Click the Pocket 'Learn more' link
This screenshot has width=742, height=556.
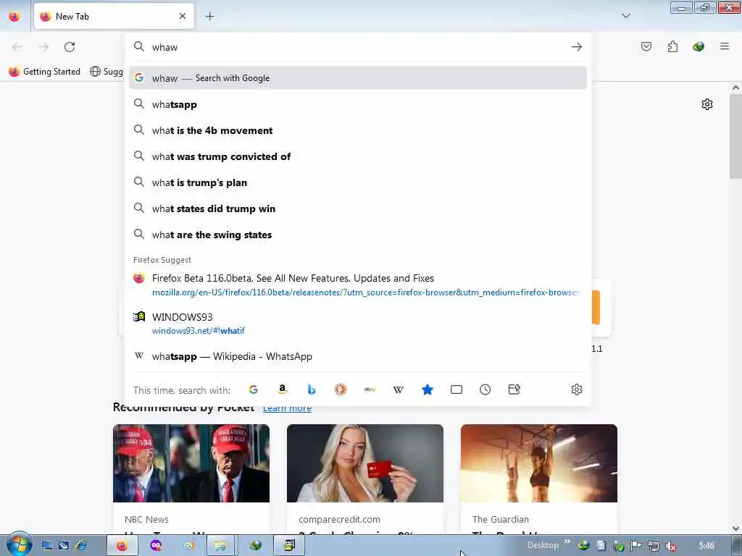click(287, 408)
